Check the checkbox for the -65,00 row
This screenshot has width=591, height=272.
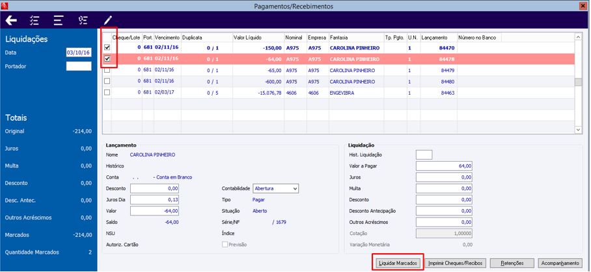click(107, 70)
